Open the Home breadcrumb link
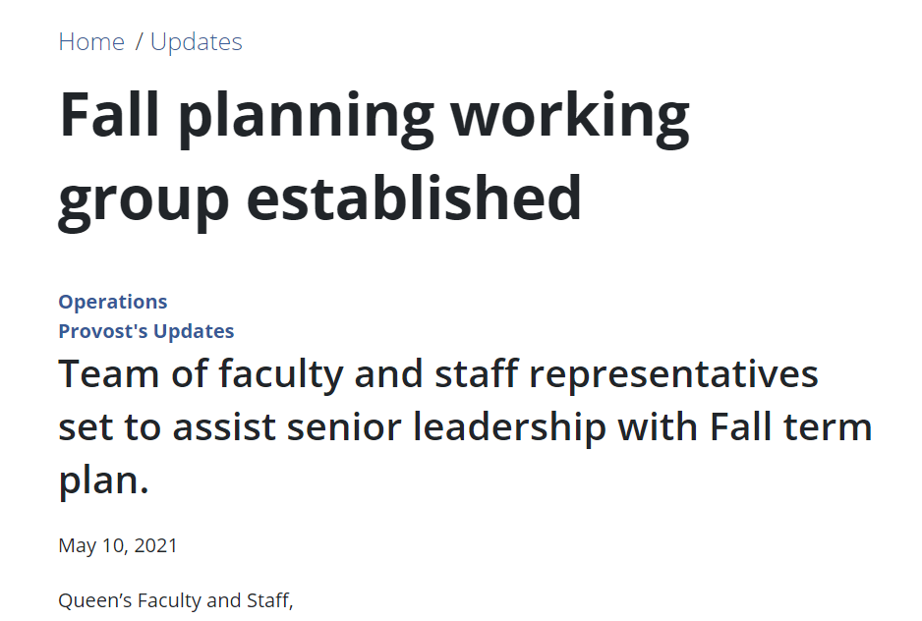Viewport: 922px width, 621px height. point(91,42)
